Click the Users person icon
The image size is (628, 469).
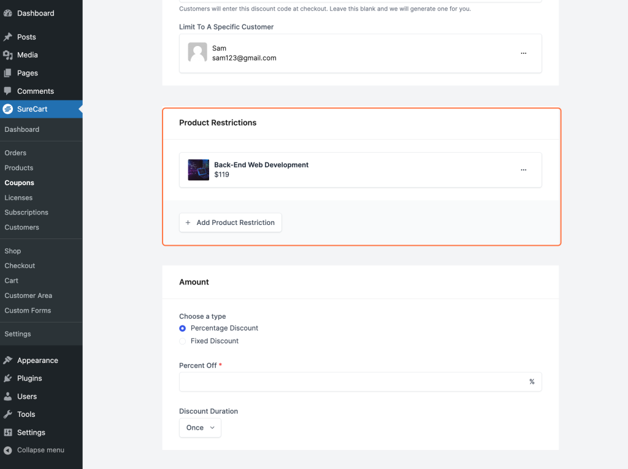point(8,397)
